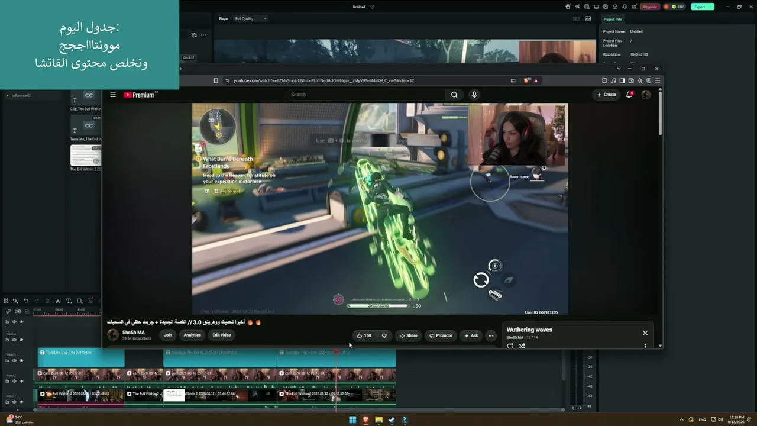Open the ShoSh MA channel avatar
Viewport: 757px width, 426px height.
(113, 335)
